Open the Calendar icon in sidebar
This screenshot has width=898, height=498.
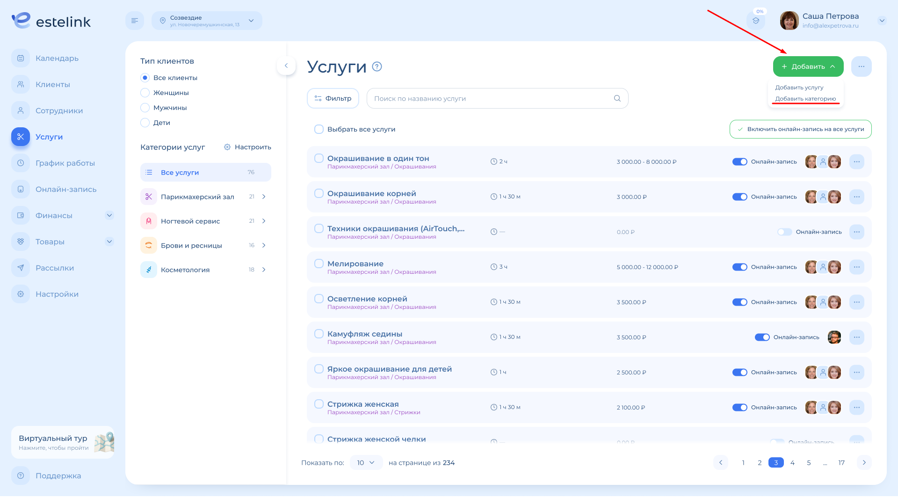click(21, 58)
